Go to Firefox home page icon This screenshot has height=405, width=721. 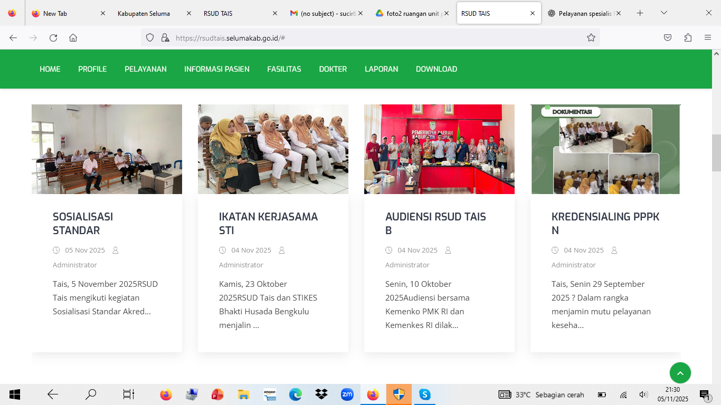[x=73, y=37]
